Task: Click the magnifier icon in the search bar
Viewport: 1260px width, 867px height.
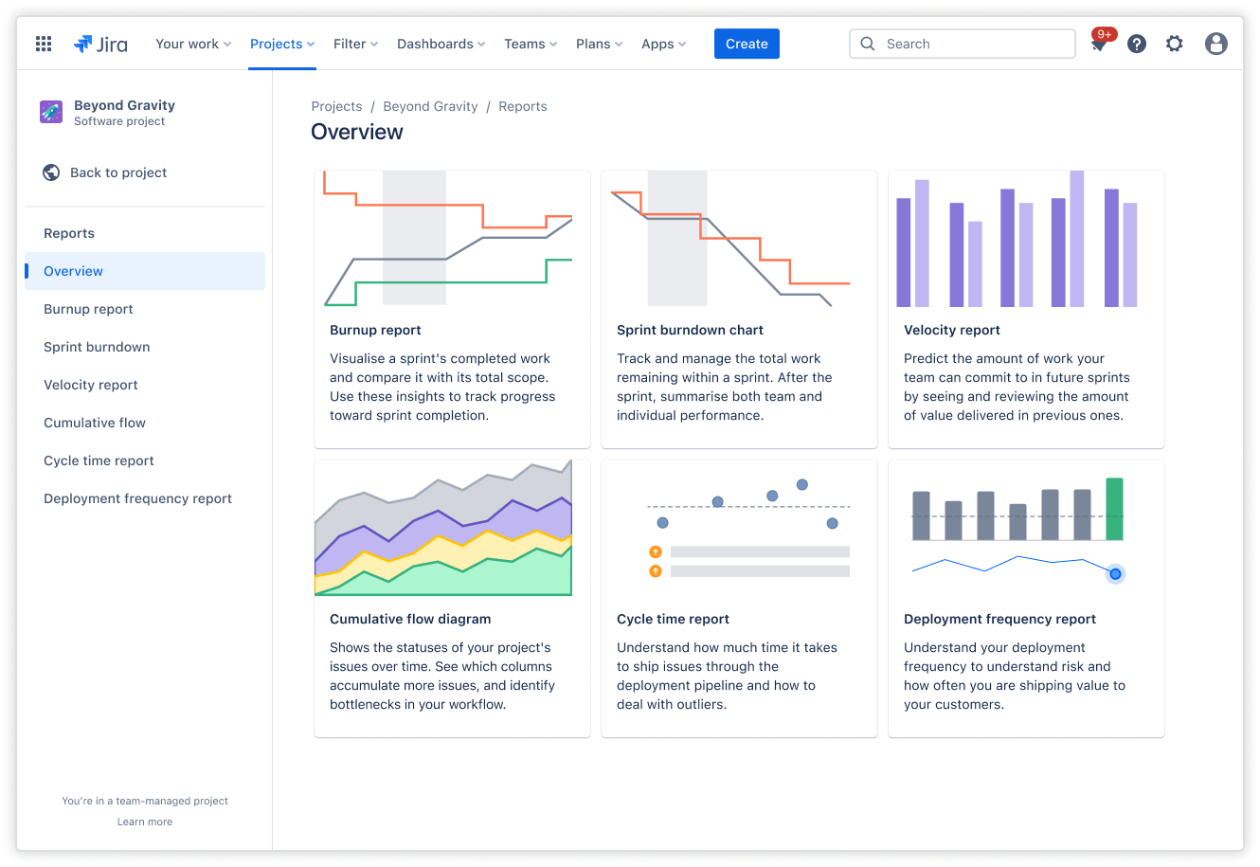Action: point(867,44)
